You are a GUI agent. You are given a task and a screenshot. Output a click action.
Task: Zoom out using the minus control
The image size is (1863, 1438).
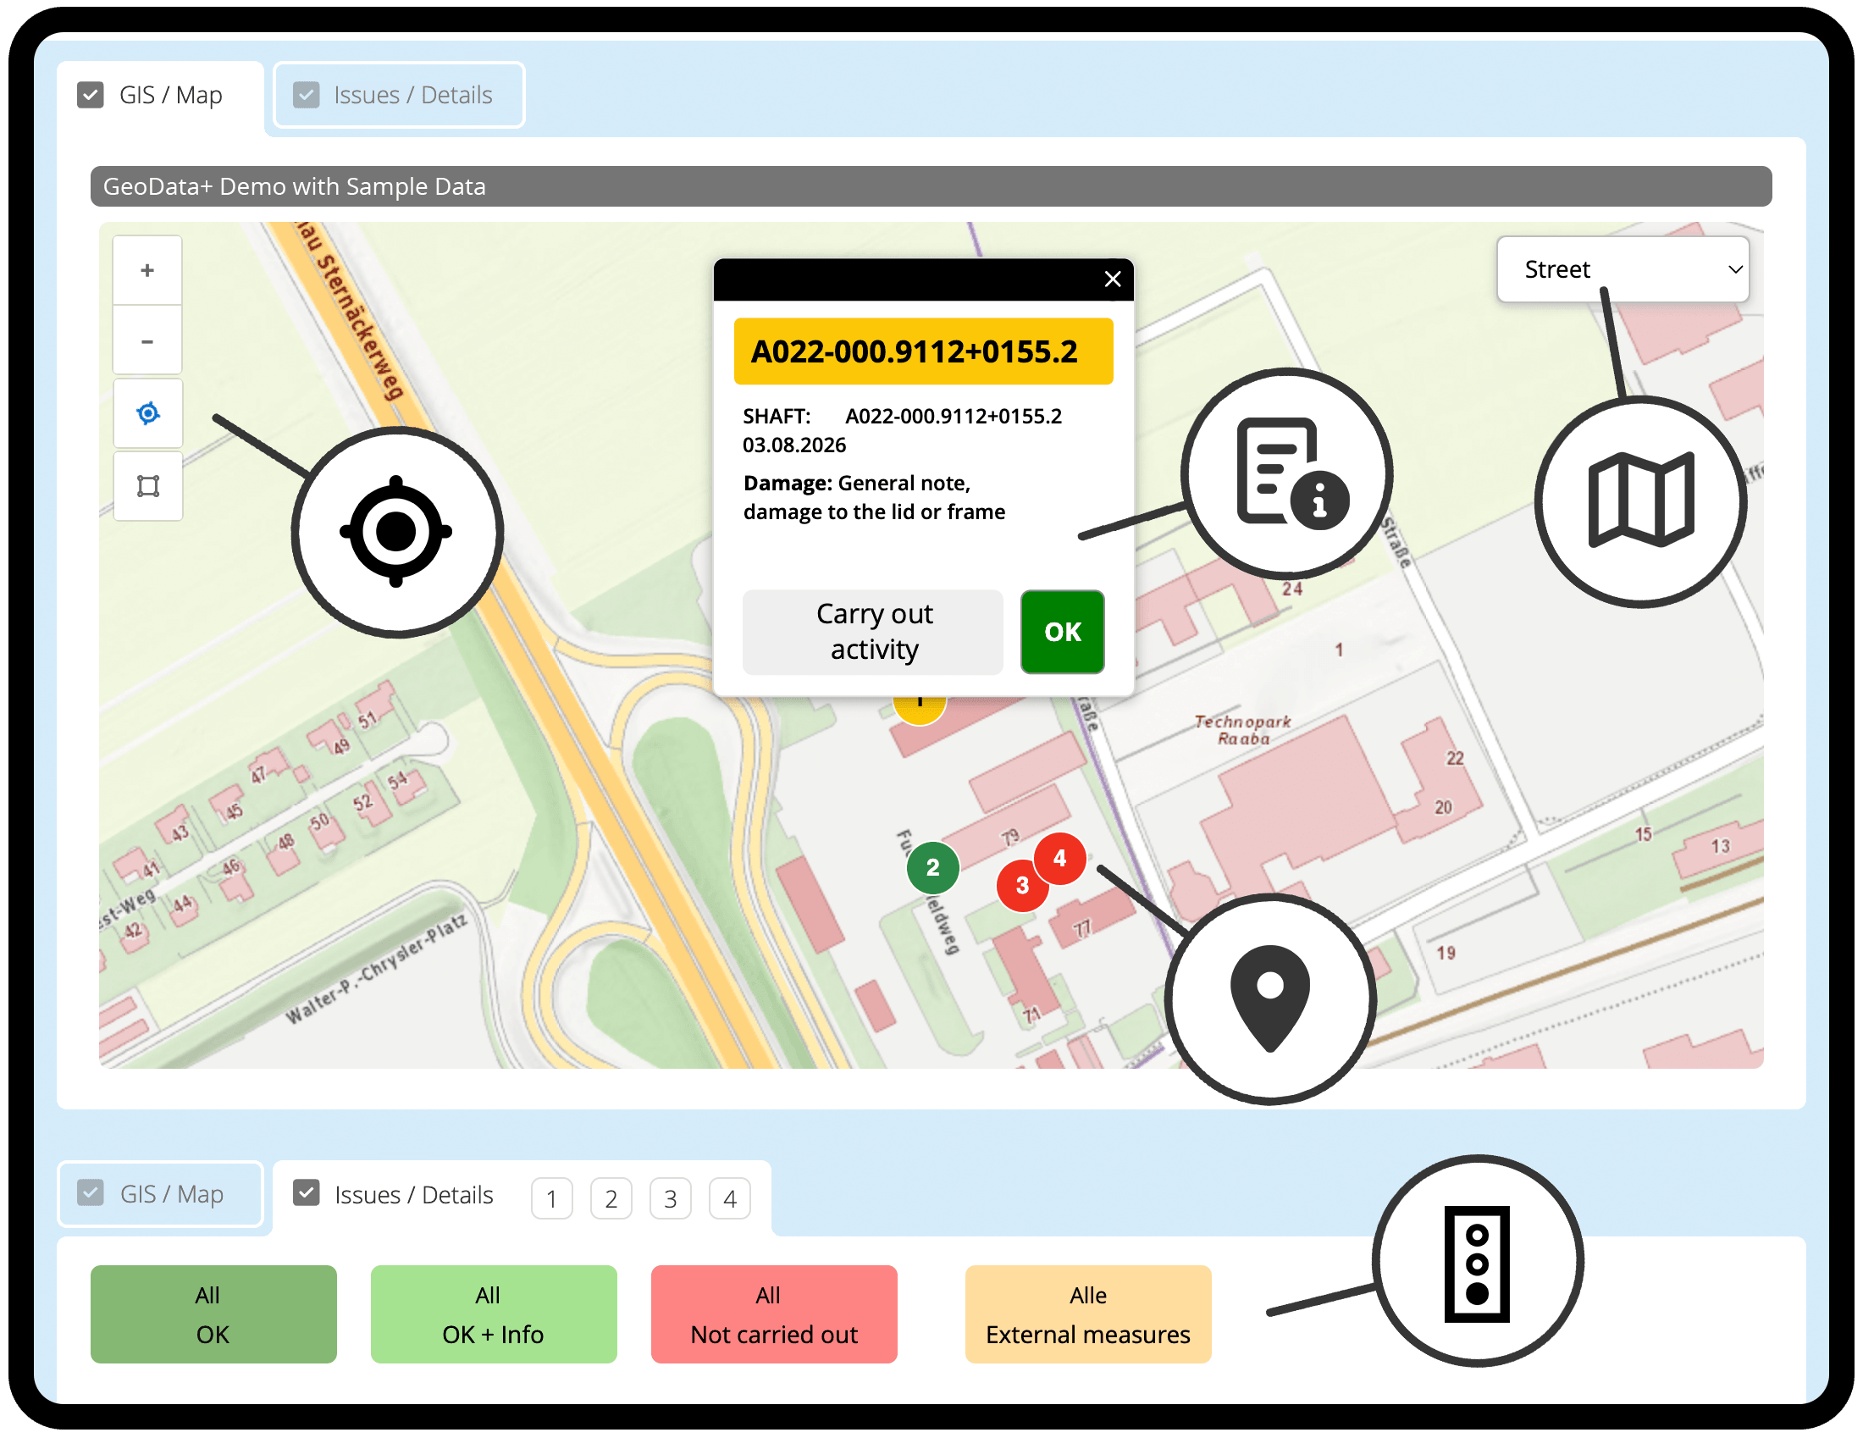(146, 340)
